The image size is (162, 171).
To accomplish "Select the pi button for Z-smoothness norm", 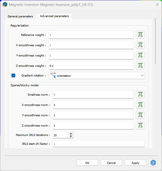I will [140, 125].
